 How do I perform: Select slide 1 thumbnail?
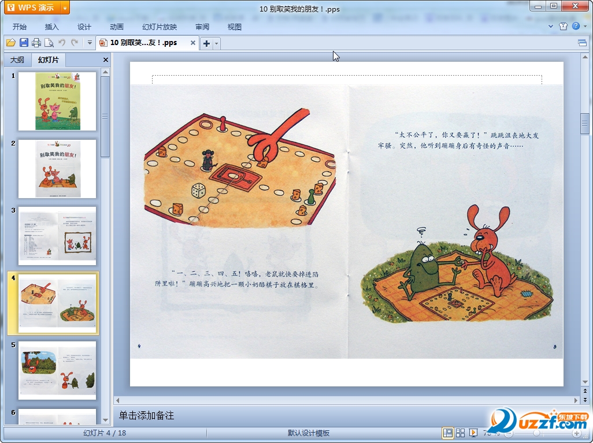57,101
